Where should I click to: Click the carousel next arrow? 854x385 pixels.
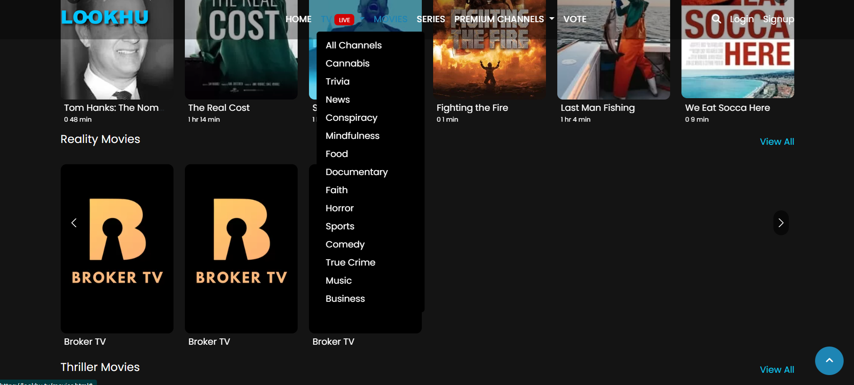(781, 223)
